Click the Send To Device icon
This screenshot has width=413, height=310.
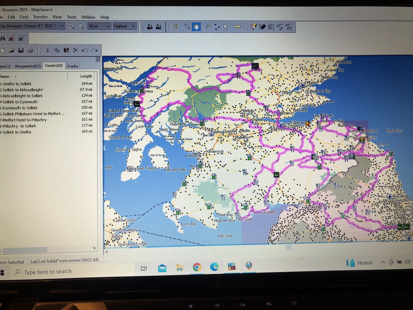[x=150, y=27]
